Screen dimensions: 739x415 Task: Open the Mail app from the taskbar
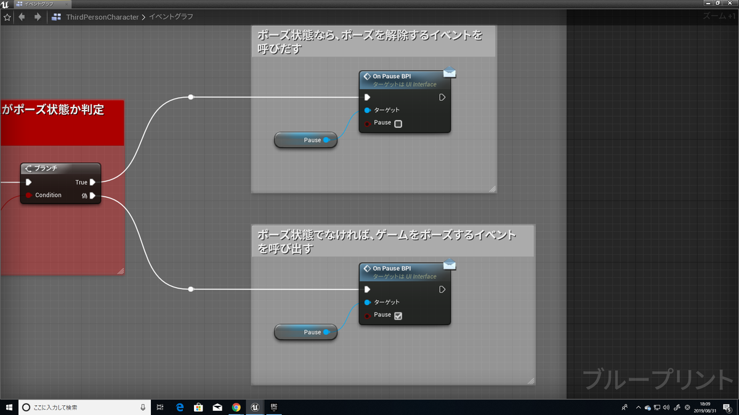[217, 407]
